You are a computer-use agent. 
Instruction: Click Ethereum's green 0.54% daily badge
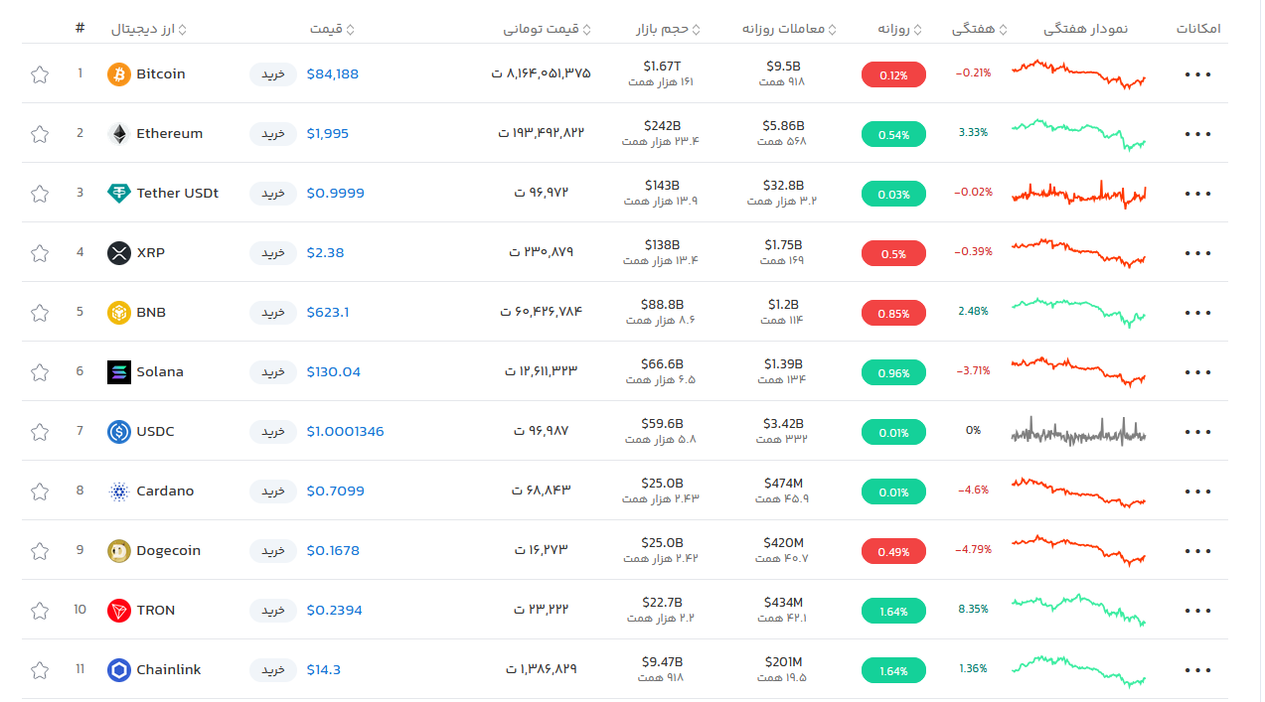[893, 134]
